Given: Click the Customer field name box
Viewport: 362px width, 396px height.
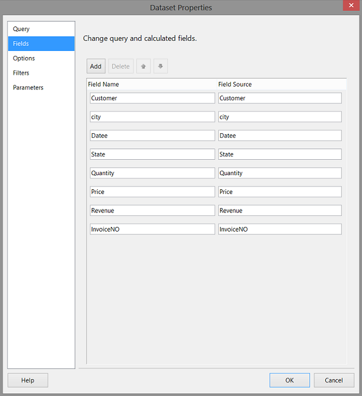Looking at the screenshot, I should tap(152, 98).
